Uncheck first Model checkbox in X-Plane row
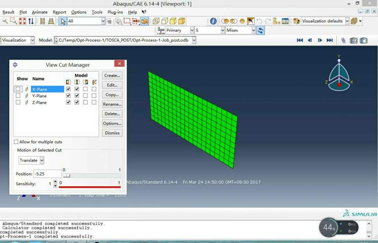Image resolution: width=378 pixels, height=243 pixels. pyautogui.click(x=68, y=89)
